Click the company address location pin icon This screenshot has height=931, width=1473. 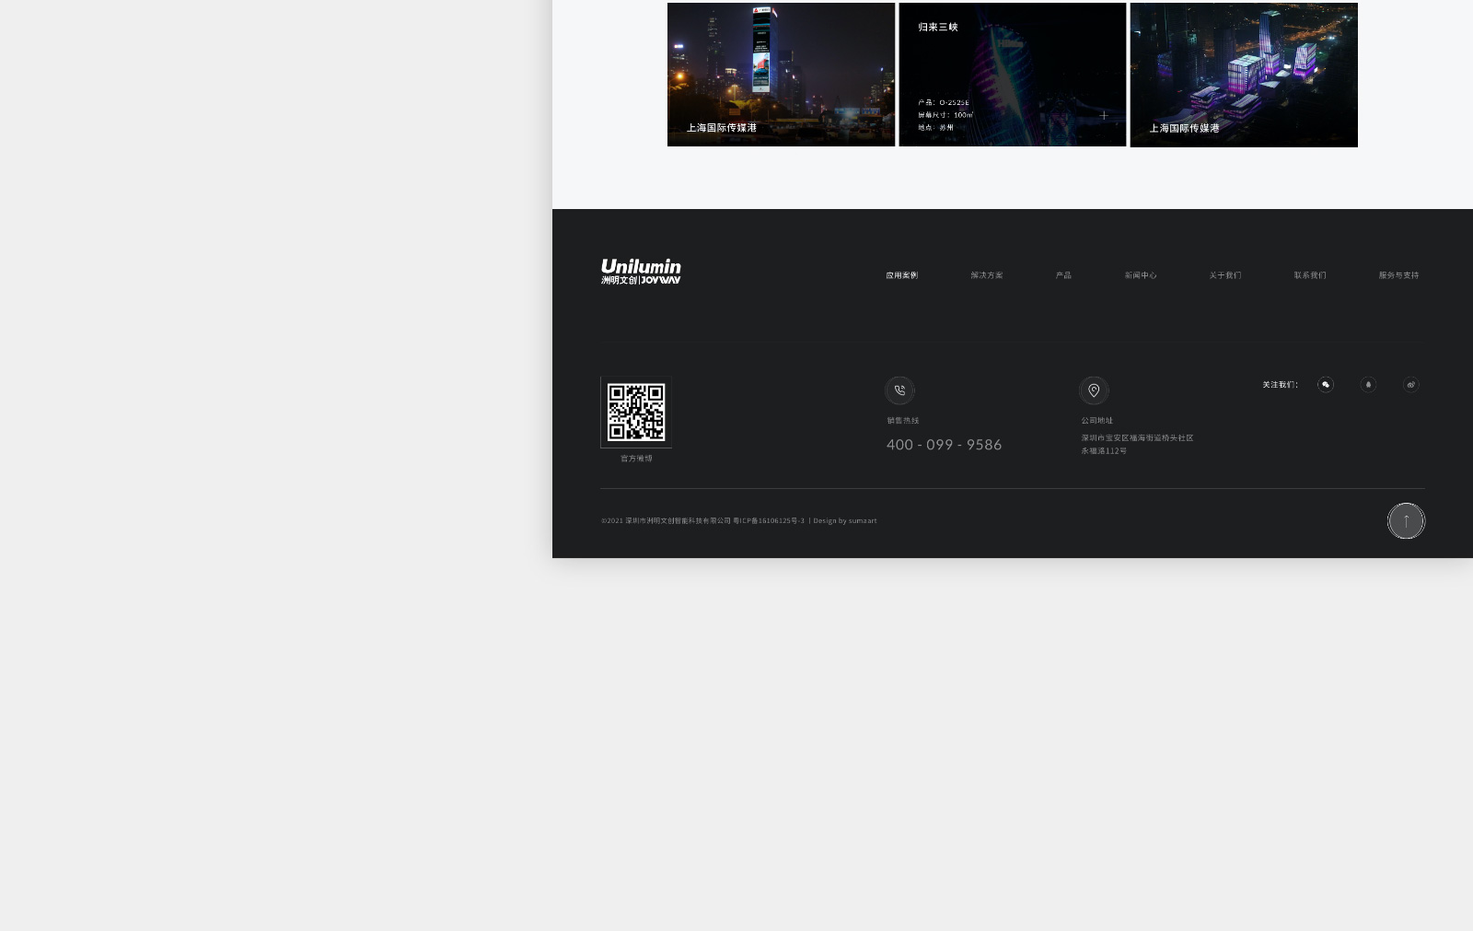(1094, 390)
